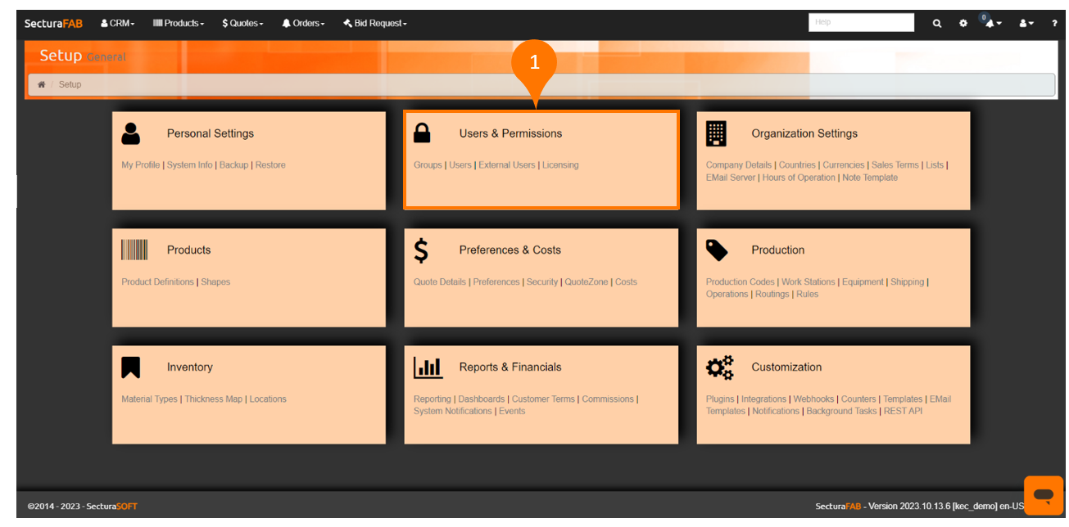Open the Orders menu
Screen dimensions: 1069x527
pyautogui.click(x=303, y=24)
